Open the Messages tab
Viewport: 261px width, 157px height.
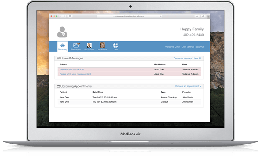76,46
